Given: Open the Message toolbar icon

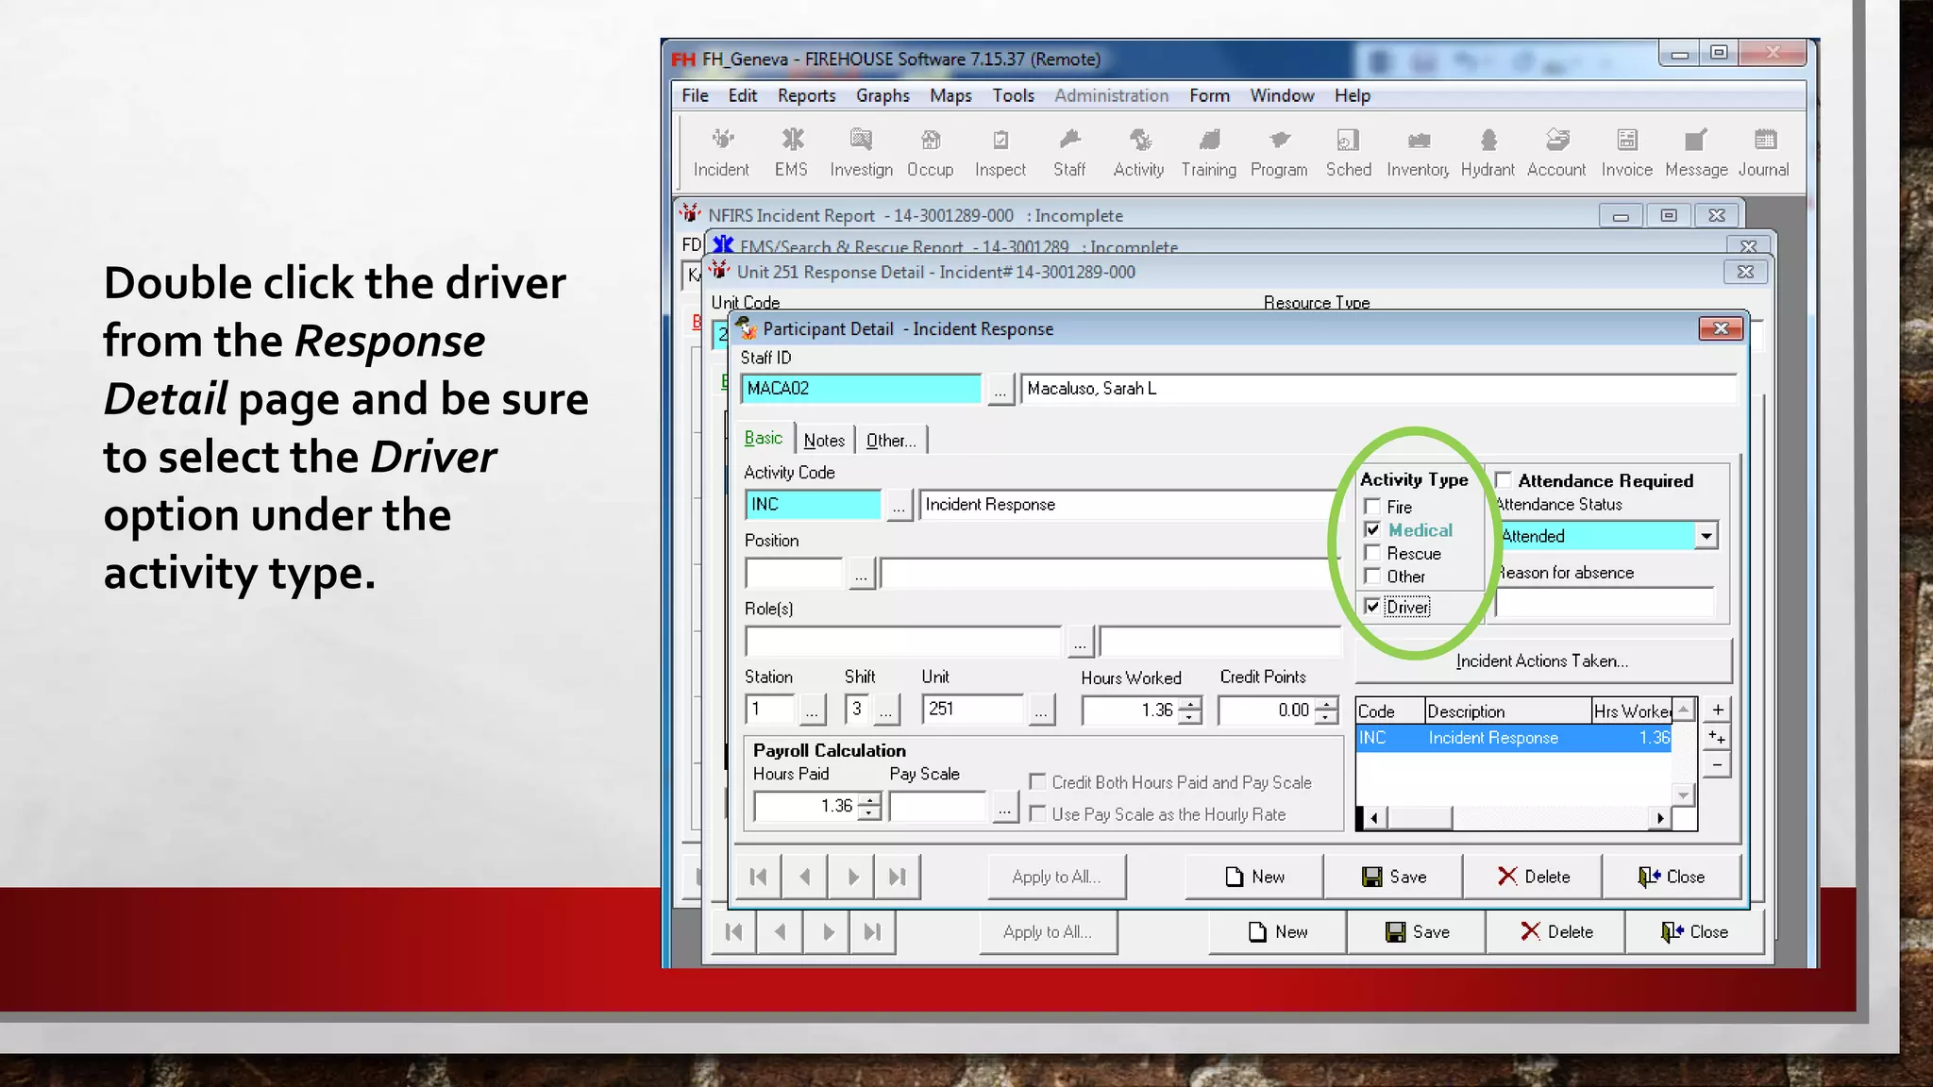Looking at the screenshot, I should 1696,152.
